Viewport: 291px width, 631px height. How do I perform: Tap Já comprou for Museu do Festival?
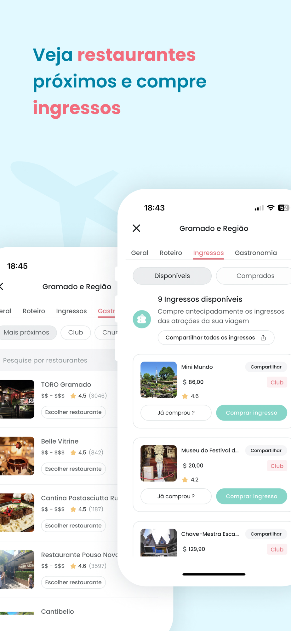(176, 496)
